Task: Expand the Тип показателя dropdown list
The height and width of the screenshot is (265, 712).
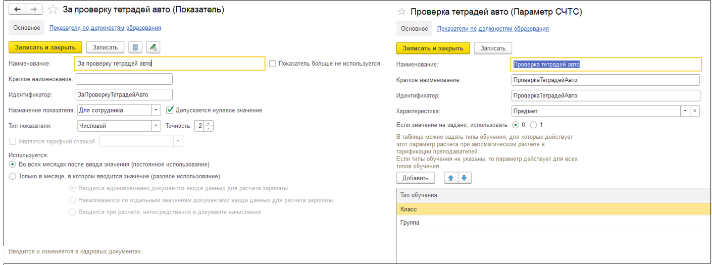Action: [x=156, y=126]
